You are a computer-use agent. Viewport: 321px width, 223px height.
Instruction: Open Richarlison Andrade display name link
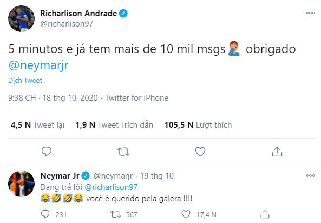click(x=78, y=14)
